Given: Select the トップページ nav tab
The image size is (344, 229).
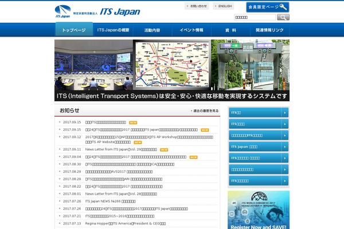Looking at the screenshot, I should pos(74,30).
